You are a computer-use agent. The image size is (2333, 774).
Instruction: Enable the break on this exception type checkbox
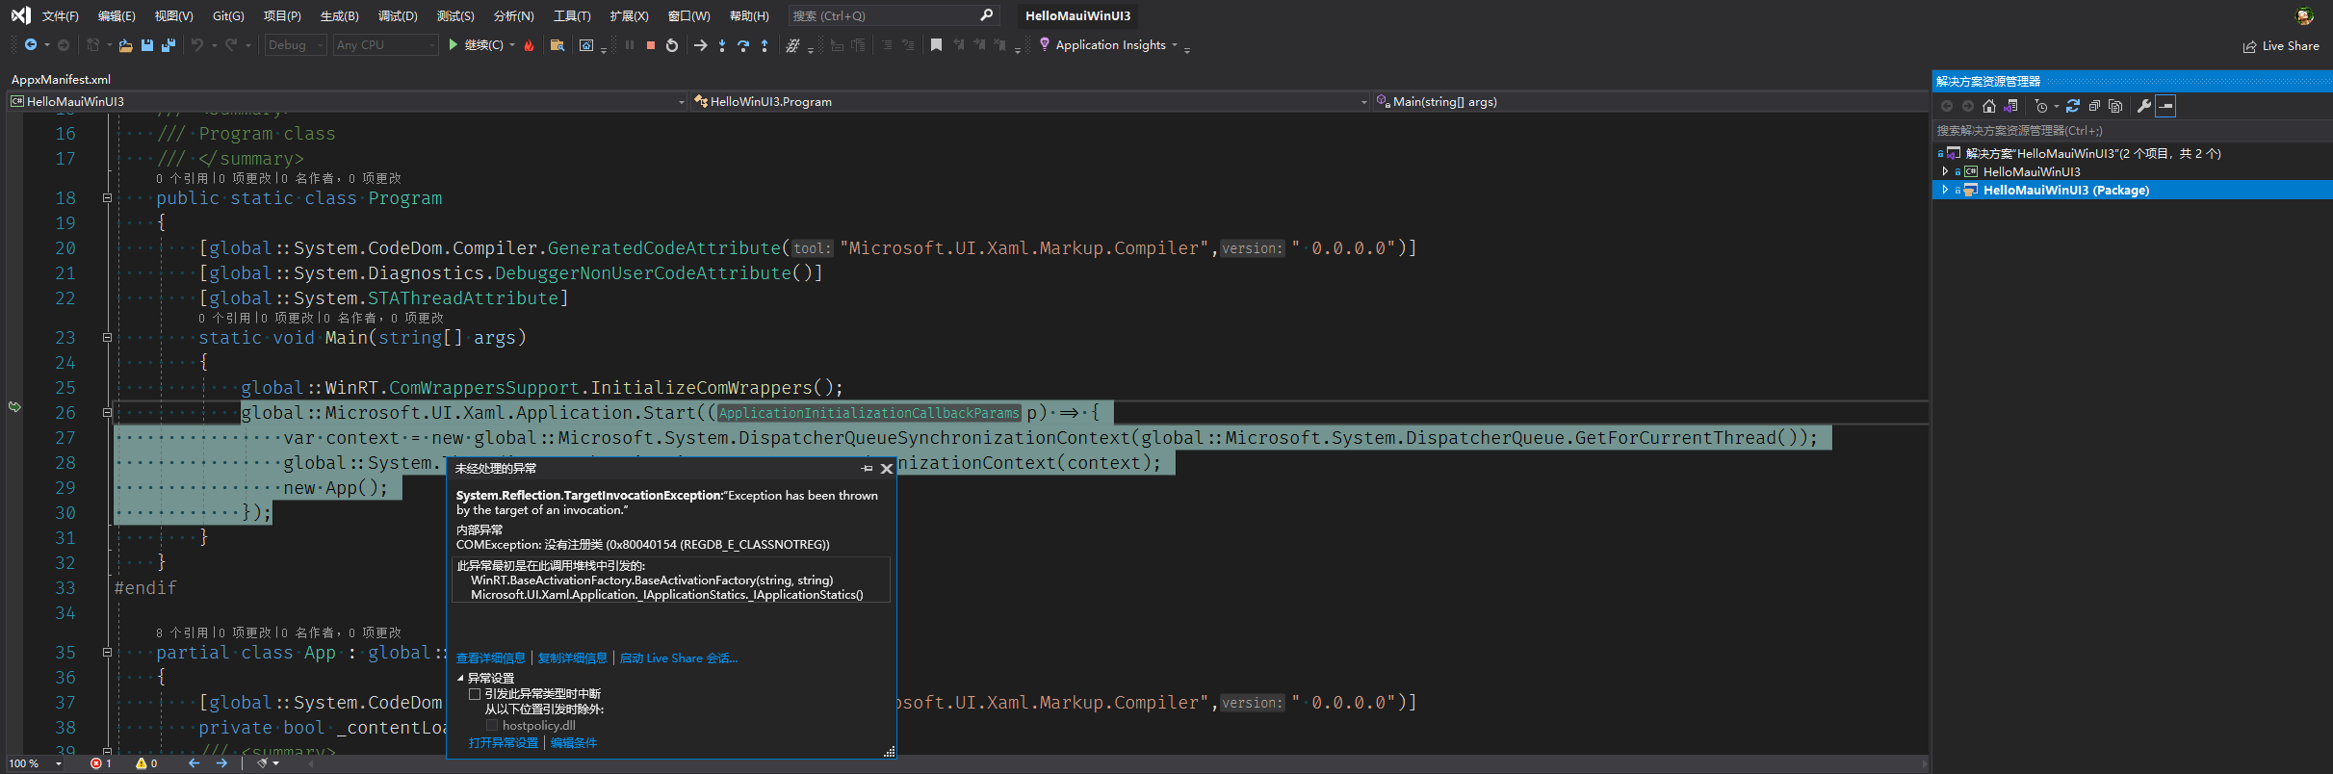(475, 694)
